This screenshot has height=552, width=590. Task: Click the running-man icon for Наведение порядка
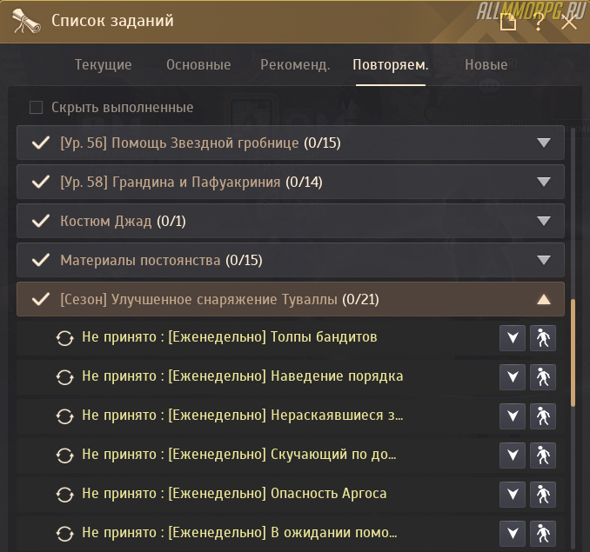click(543, 376)
